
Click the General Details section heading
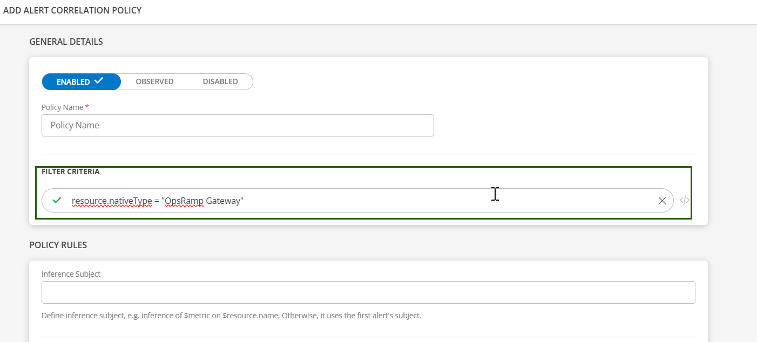coord(66,42)
